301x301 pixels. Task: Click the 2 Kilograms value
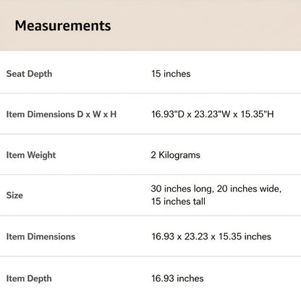pos(176,155)
